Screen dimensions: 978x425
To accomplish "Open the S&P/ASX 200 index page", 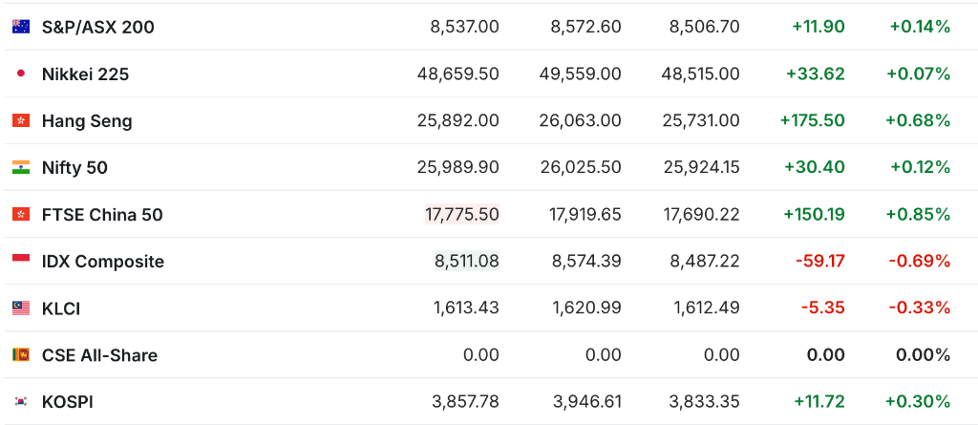I will tap(97, 27).
